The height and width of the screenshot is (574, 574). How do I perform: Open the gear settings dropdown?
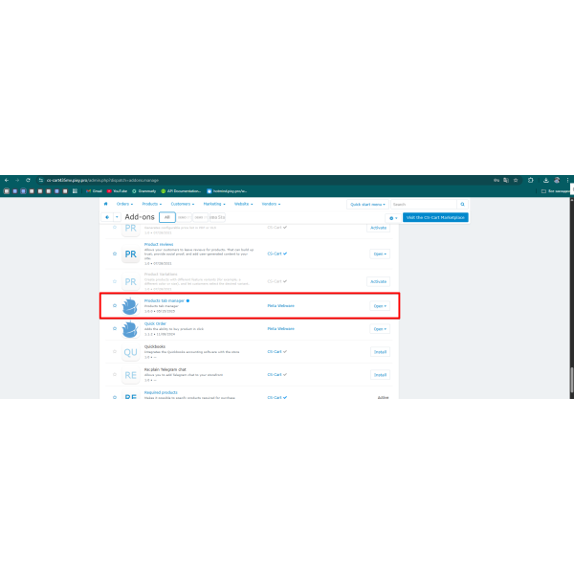tap(393, 218)
